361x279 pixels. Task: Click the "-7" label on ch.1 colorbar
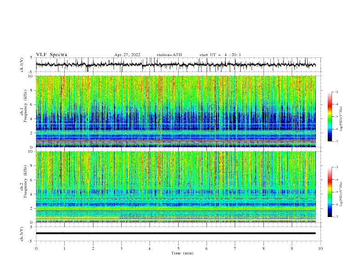coord(336,141)
